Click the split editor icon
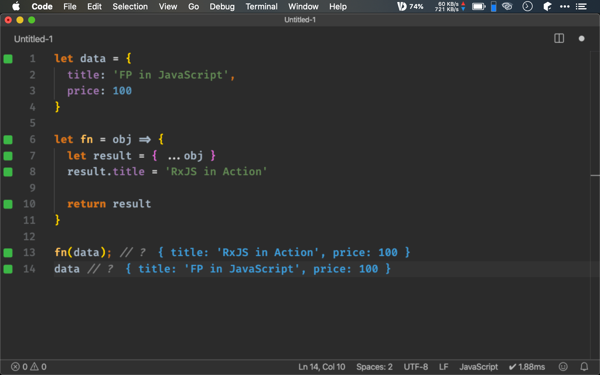The image size is (600, 375). (559, 38)
